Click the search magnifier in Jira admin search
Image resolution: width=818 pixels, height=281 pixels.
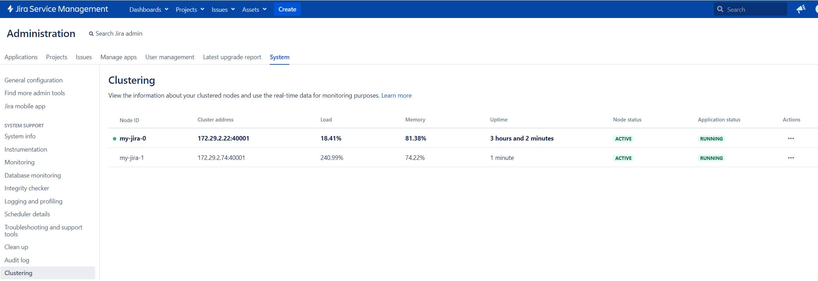[x=91, y=34]
